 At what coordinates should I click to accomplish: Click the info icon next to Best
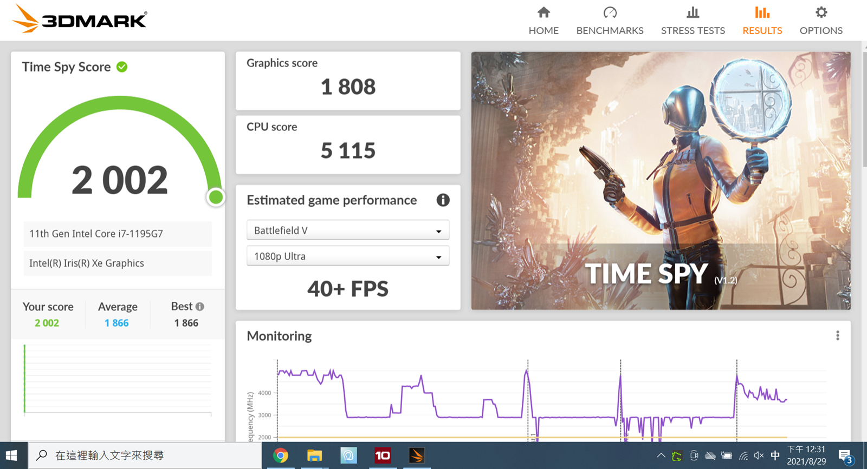tap(200, 307)
